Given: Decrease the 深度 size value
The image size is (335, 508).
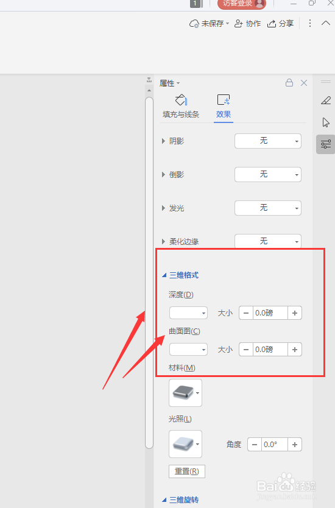Looking at the screenshot, I should point(246,313).
